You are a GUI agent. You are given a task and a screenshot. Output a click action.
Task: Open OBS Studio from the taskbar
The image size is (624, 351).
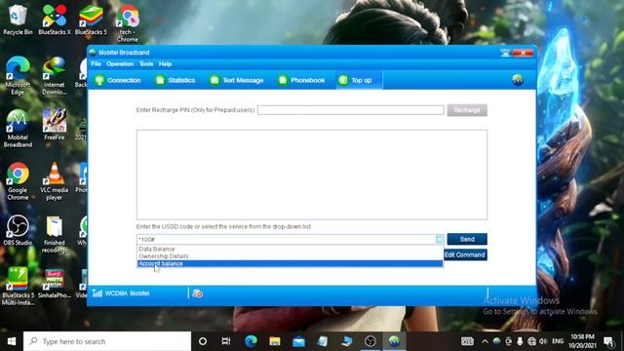click(x=370, y=341)
